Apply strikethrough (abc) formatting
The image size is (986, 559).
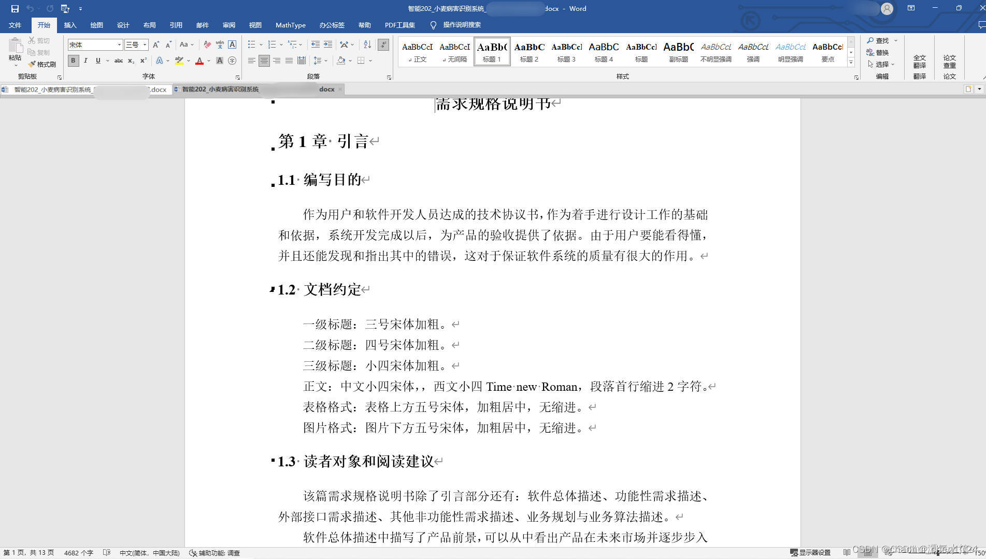[x=119, y=61]
